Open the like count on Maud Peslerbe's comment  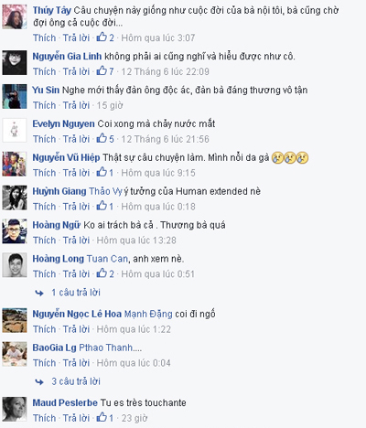point(105,418)
